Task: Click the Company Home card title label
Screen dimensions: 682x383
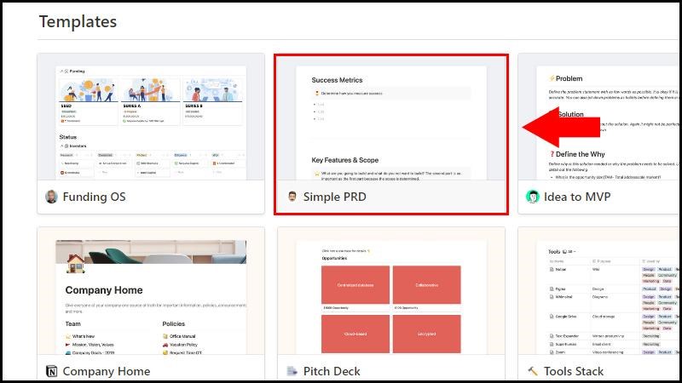Action: coord(107,371)
